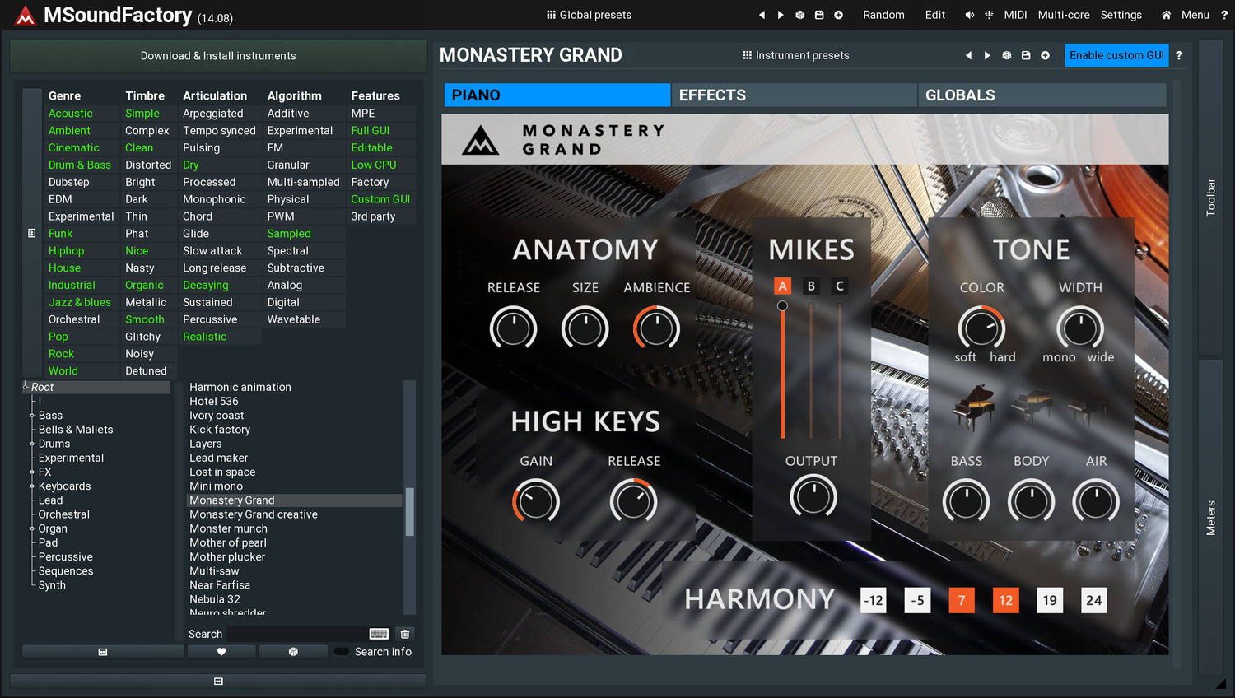Toggle the 19 harmony interval button
The height and width of the screenshot is (698, 1235).
1050,600
